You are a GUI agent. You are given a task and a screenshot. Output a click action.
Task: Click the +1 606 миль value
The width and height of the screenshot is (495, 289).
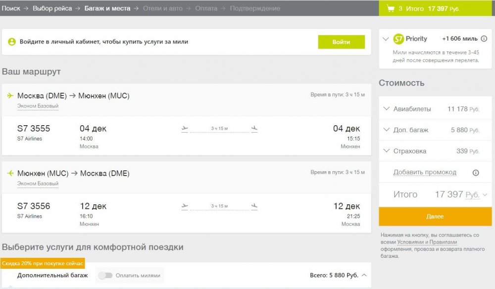point(460,39)
